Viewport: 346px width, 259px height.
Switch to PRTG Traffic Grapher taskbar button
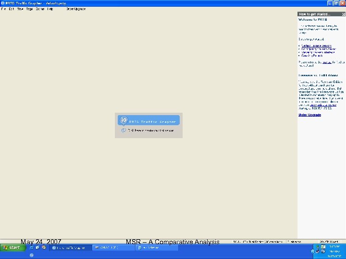pos(70,248)
